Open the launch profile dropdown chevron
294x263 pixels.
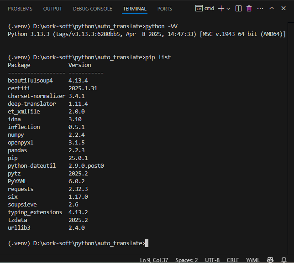click(228, 9)
